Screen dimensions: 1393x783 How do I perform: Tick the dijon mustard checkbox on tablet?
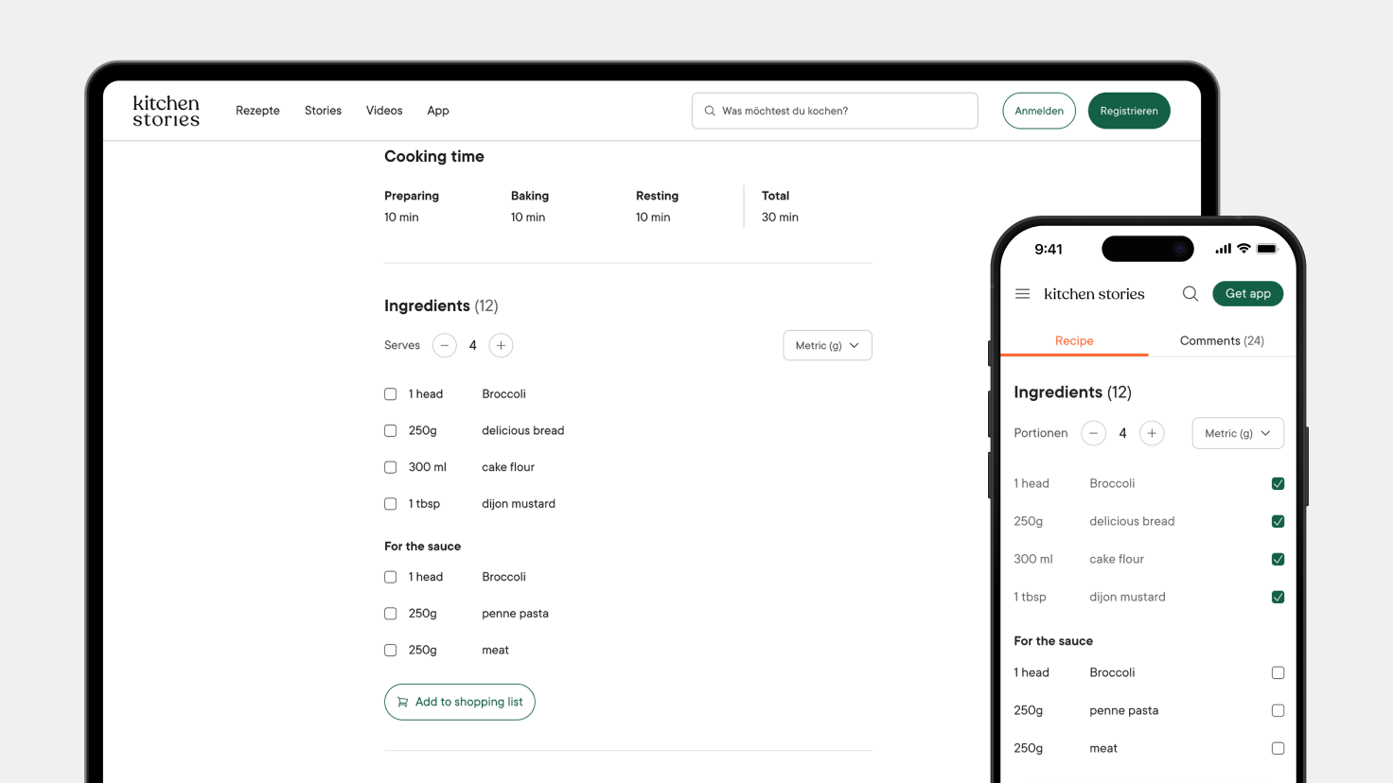pyautogui.click(x=391, y=504)
